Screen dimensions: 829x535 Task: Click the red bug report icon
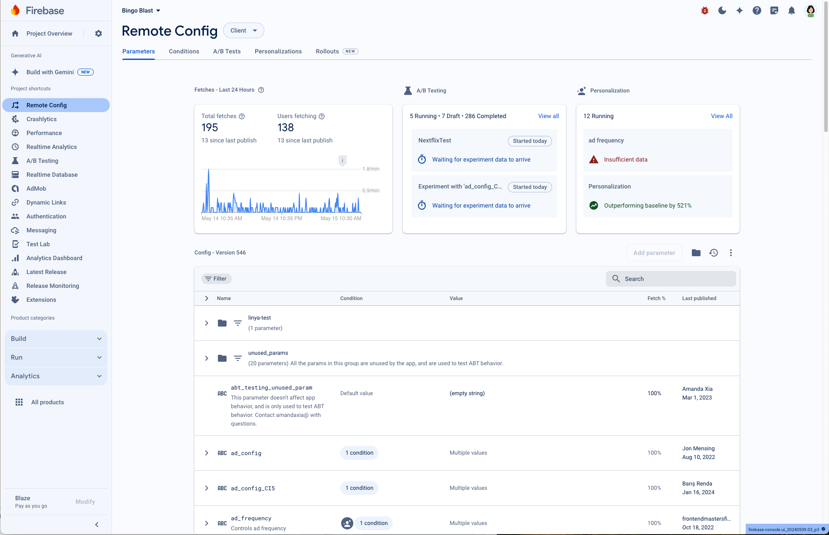click(705, 10)
